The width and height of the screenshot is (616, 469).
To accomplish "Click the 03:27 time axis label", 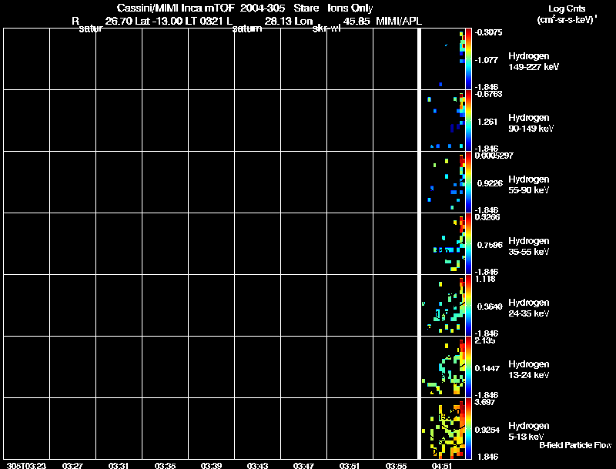I will click(72, 466).
